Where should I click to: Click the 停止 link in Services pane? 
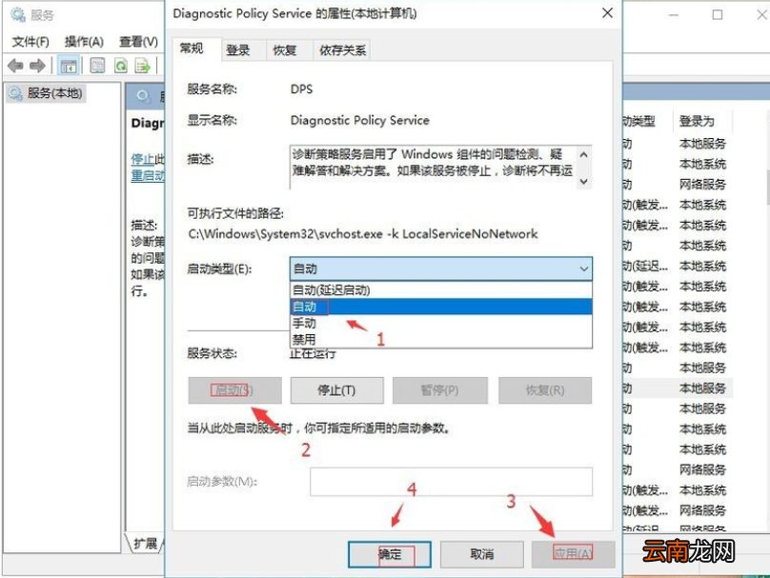point(142,159)
